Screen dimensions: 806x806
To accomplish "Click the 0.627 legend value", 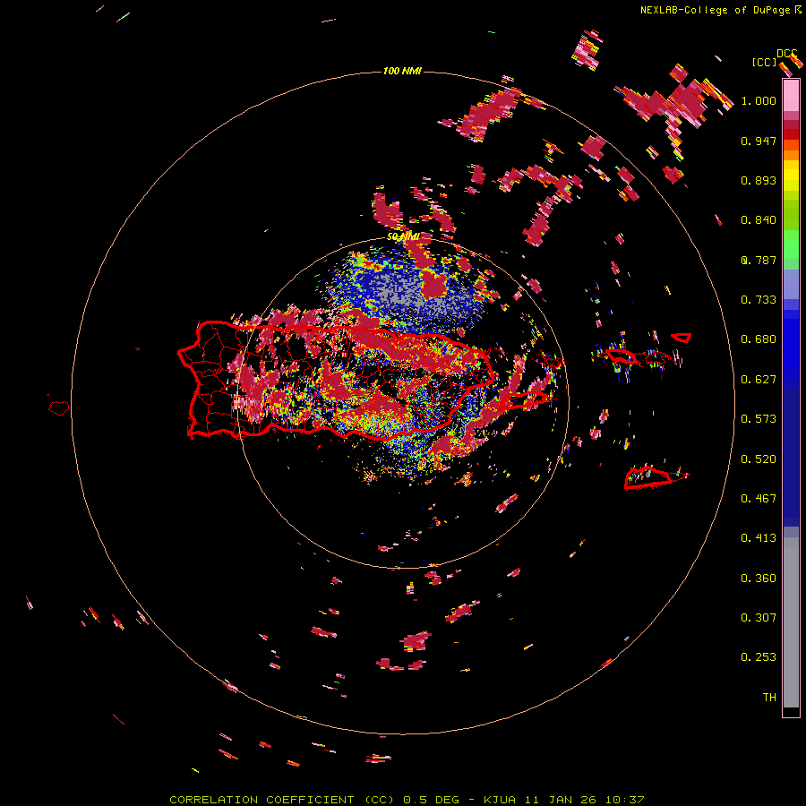I will tap(759, 380).
